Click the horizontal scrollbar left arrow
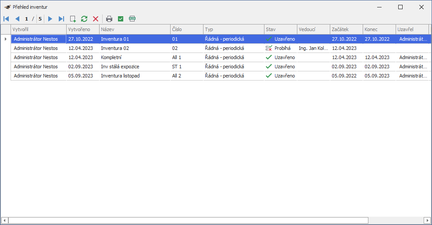The image size is (432, 225). pyautogui.click(x=4, y=220)
